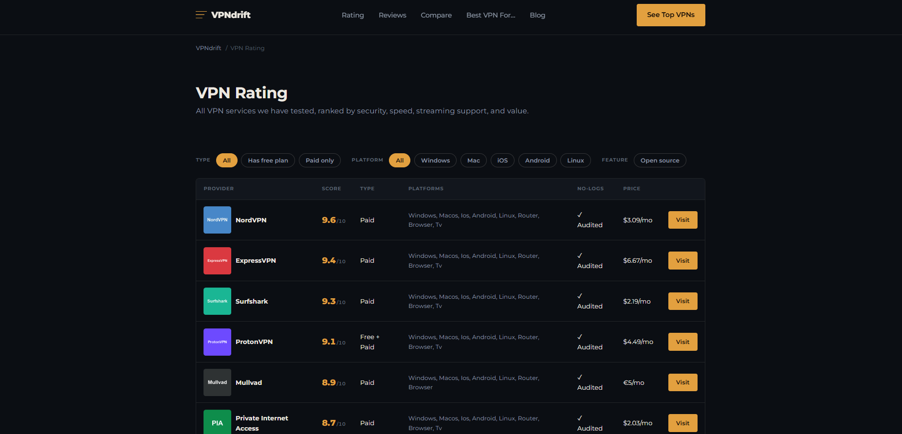Open the Compare page from navigation
This screenshot has width=902, height=434.
click(436, 15)
